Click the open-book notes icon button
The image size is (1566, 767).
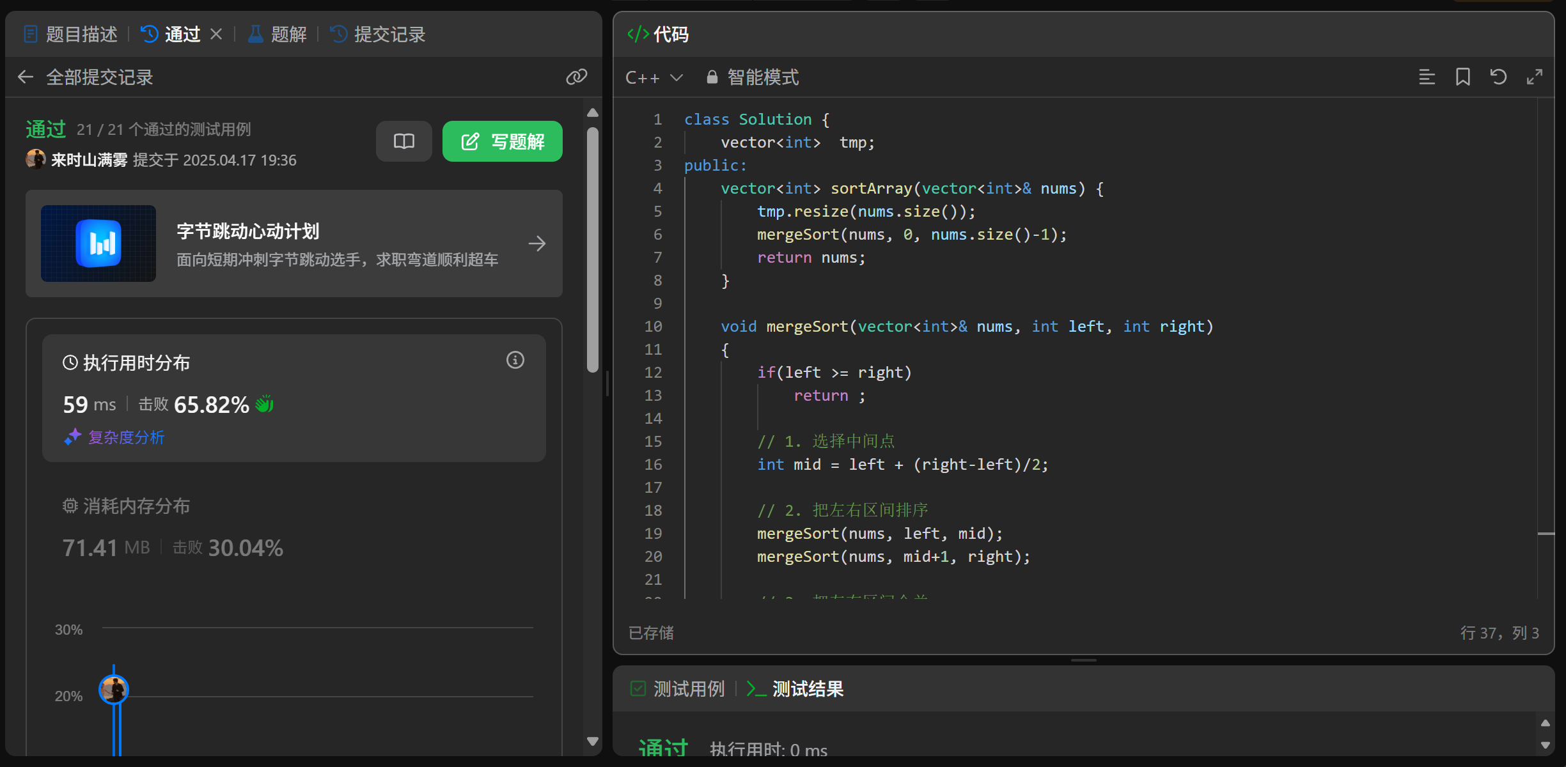click(403, 141)
